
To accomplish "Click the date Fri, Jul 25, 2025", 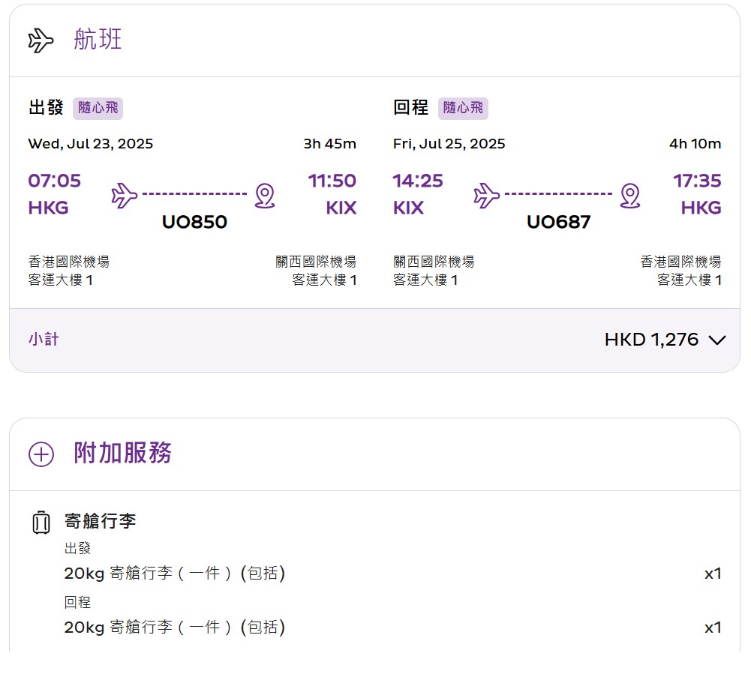I will [x=449, y=144].
